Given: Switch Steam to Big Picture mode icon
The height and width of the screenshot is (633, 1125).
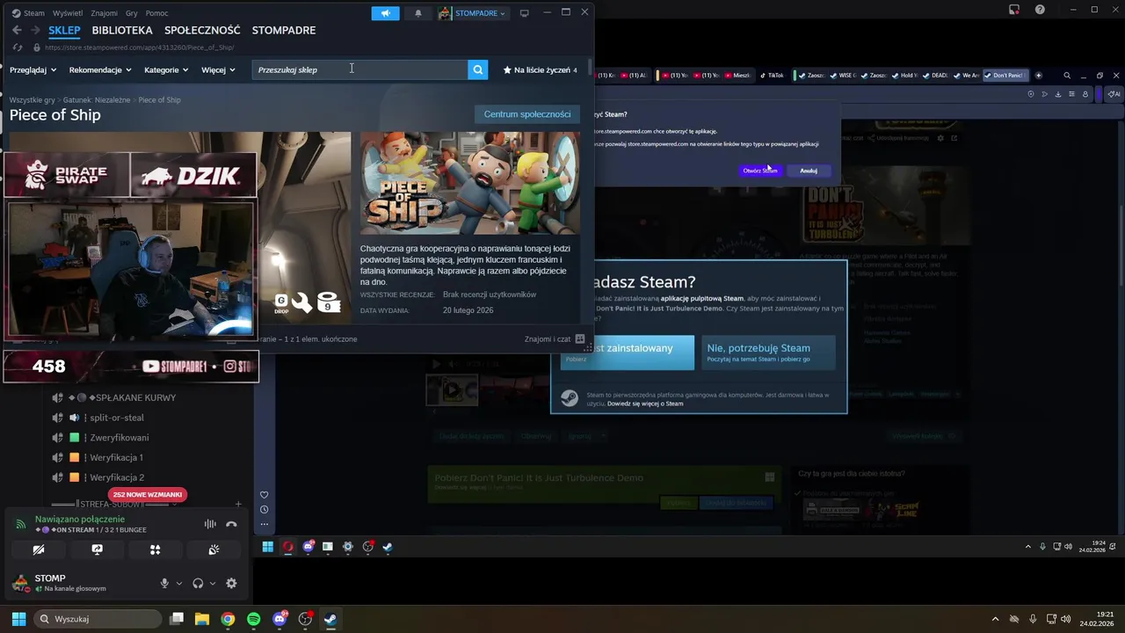Looking at the screenshot, I should click(x=525, y=13).
